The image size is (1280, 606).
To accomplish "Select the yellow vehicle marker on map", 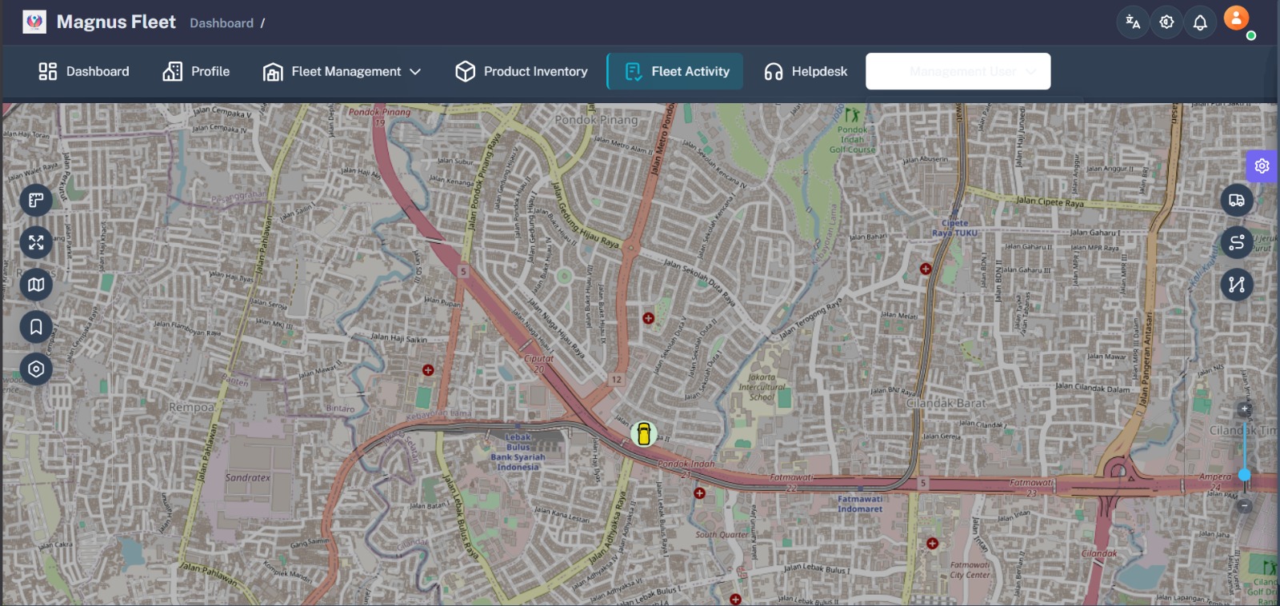I will (643, 434).
